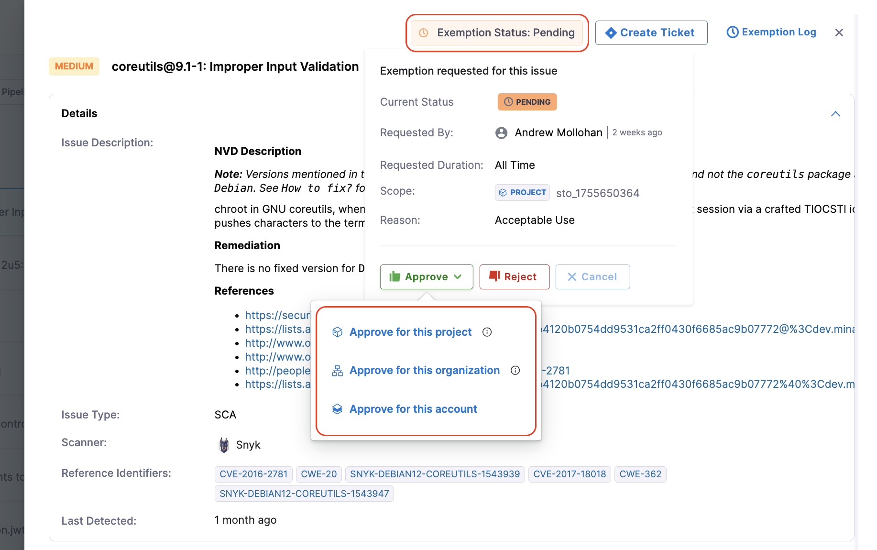
Task: Click the PENDING status badge
Action: [527, 102]
